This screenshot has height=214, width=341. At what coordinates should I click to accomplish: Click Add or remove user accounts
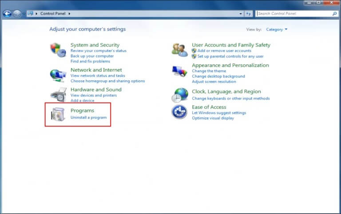coord(224,51)
